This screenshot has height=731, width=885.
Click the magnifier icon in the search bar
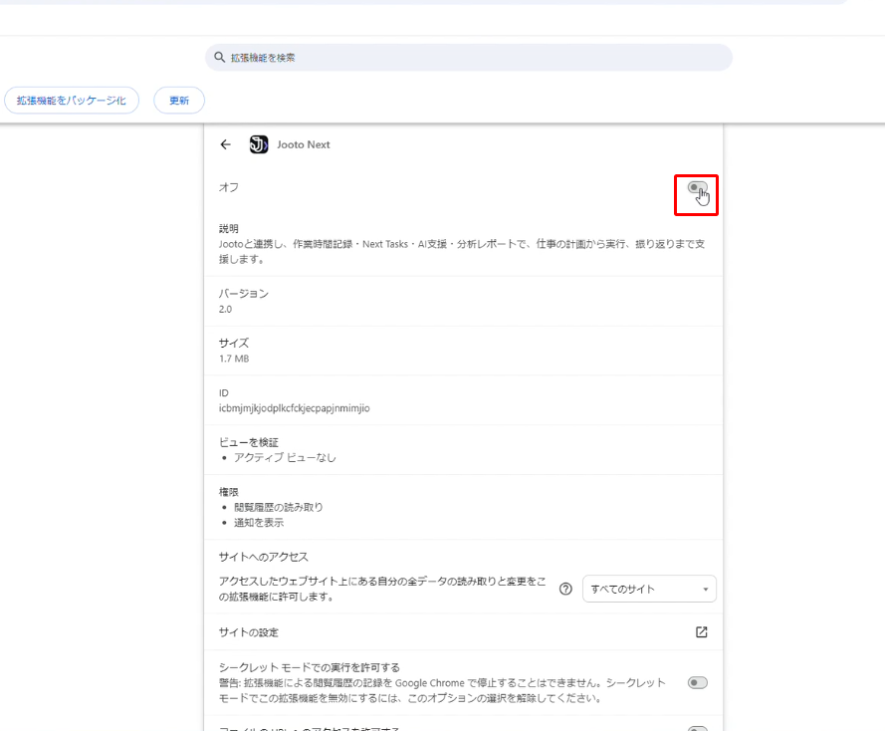point(220,57)
